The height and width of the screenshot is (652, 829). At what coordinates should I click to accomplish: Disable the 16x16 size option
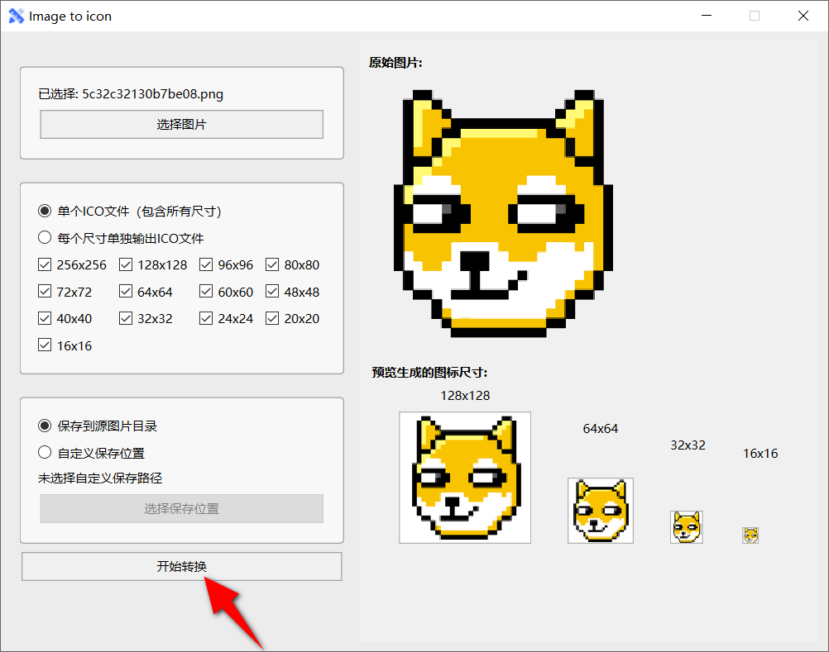tap(44, 345)
